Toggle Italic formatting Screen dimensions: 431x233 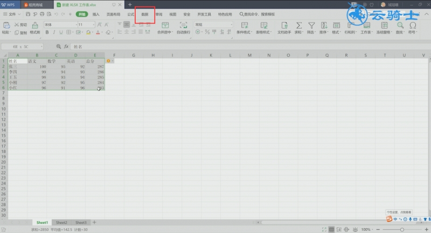coord(54,32)
